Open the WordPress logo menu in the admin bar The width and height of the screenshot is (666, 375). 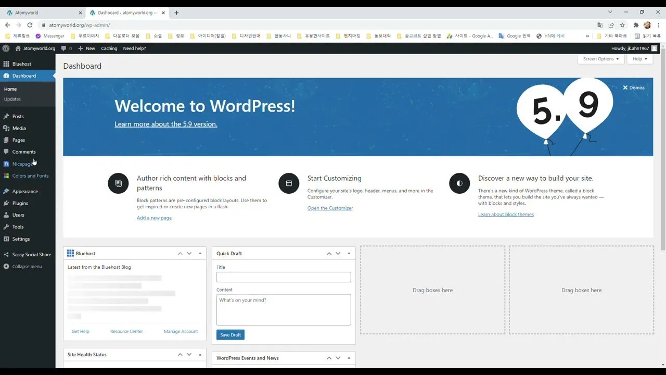[x=6, y=48]
